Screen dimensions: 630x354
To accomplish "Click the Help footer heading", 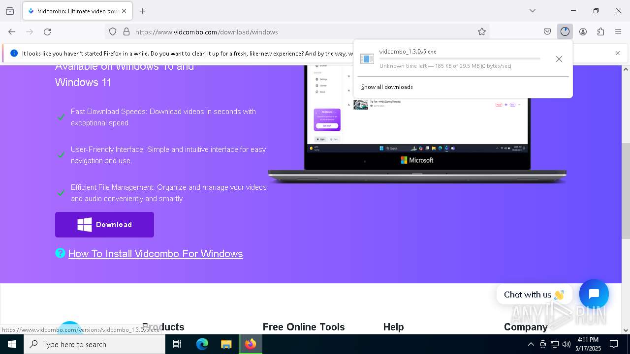I will pos(393,327).
